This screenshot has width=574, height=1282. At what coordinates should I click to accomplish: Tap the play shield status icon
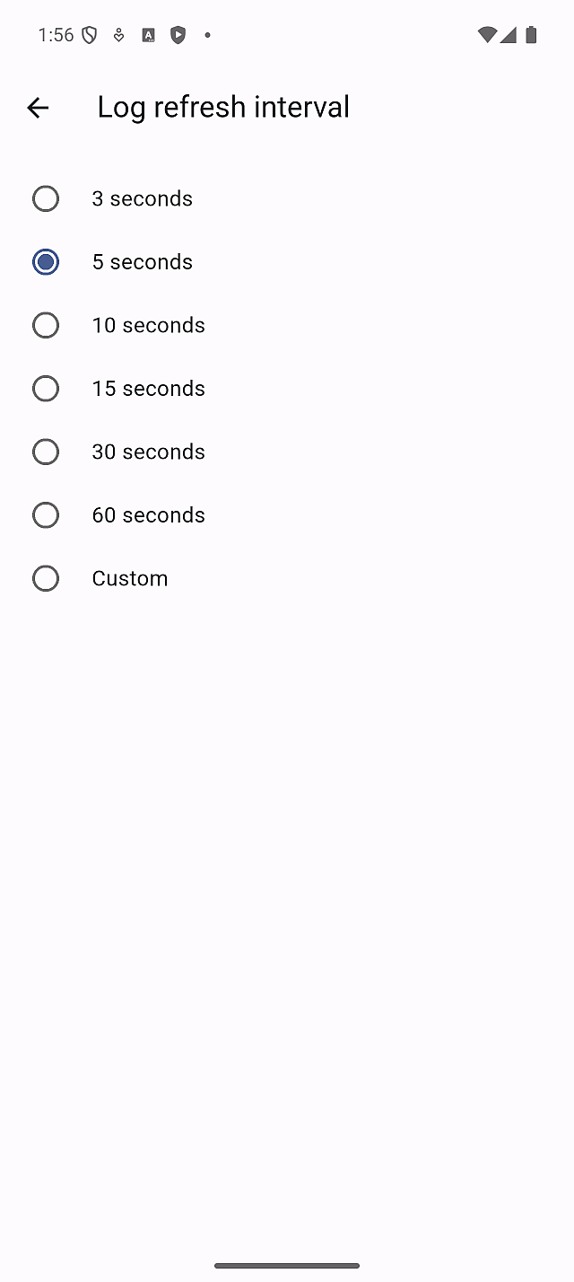[x=178, y=35]
